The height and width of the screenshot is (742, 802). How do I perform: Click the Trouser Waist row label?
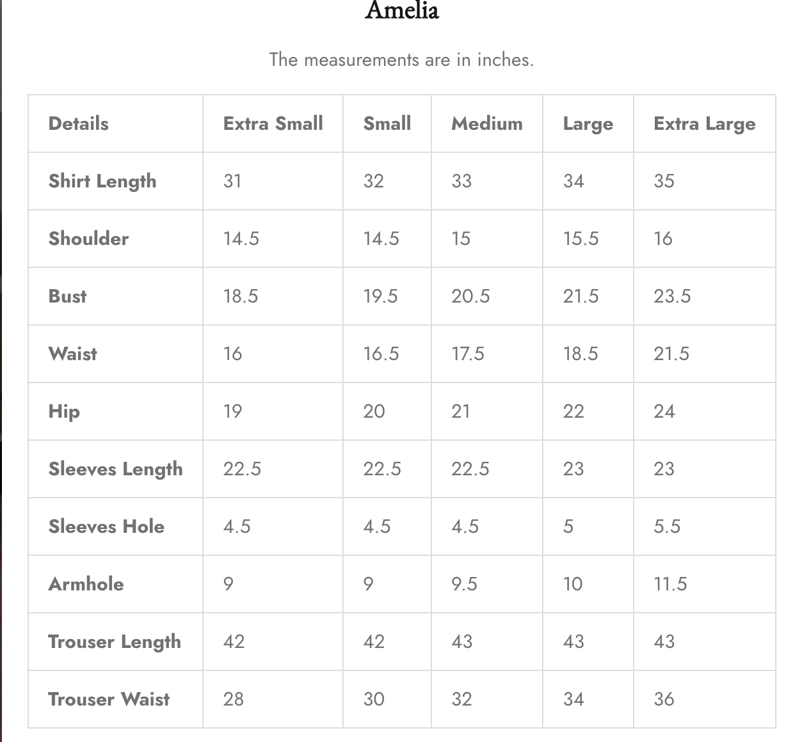(109, 699)
